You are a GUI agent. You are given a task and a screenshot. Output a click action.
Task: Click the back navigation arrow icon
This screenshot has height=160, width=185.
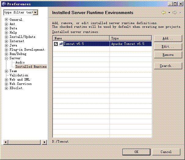click(x=164, y=13)
